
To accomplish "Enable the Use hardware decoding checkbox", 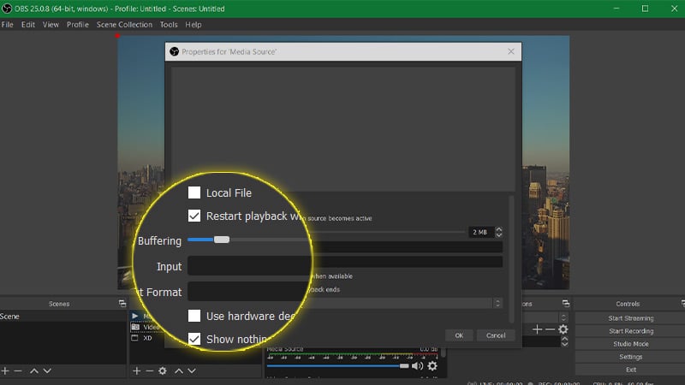I will [x=194, y=316].
